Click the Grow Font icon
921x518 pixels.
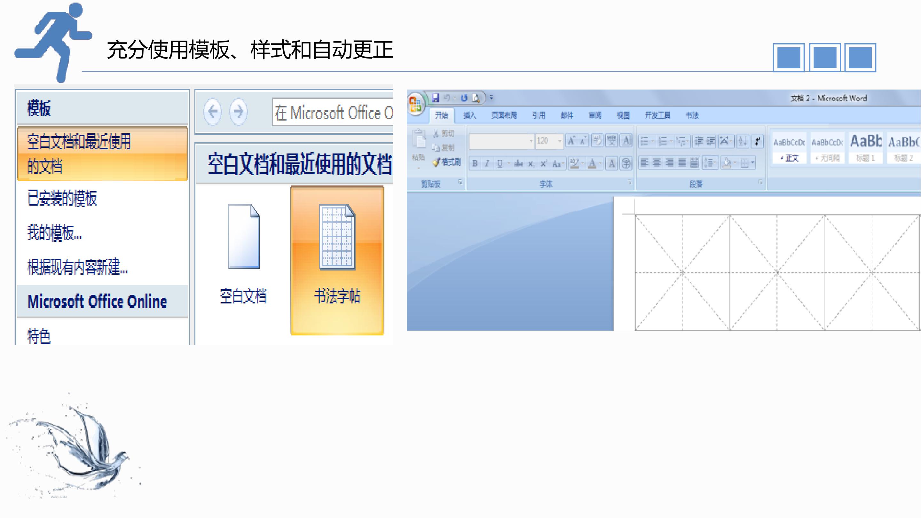(x=571, y=141)
